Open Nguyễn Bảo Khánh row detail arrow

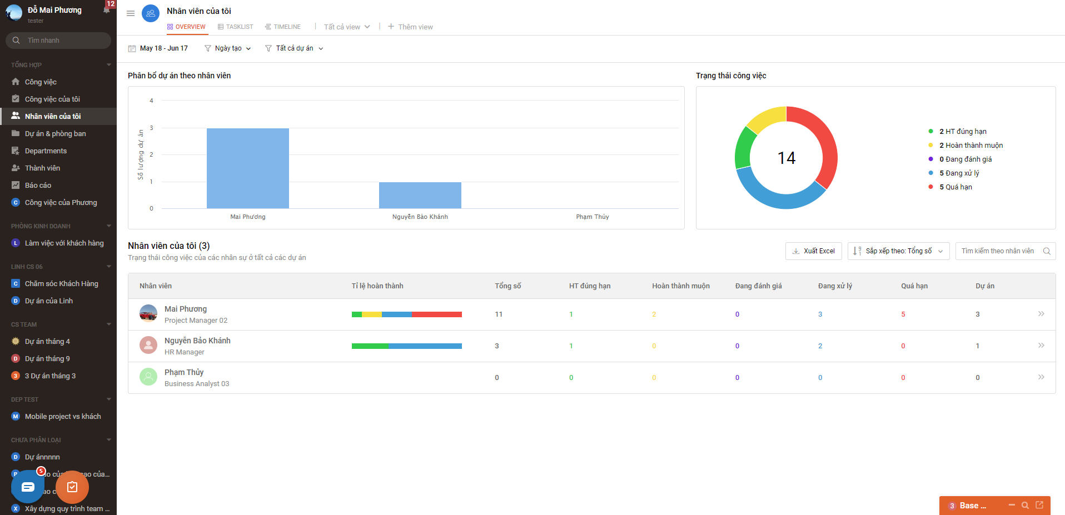click(x=1041, y=346)
